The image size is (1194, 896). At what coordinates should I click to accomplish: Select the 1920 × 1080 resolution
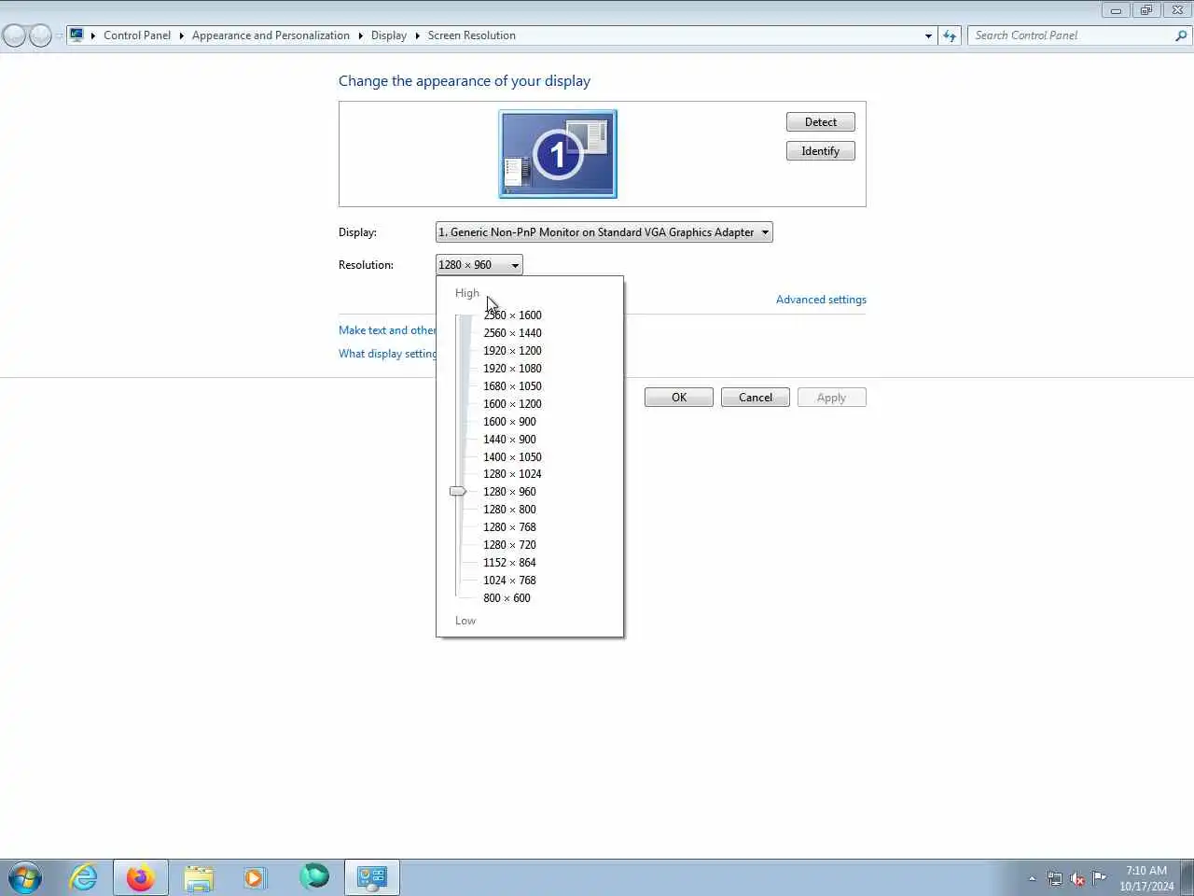pyautogui.click(x=512, y=369)
